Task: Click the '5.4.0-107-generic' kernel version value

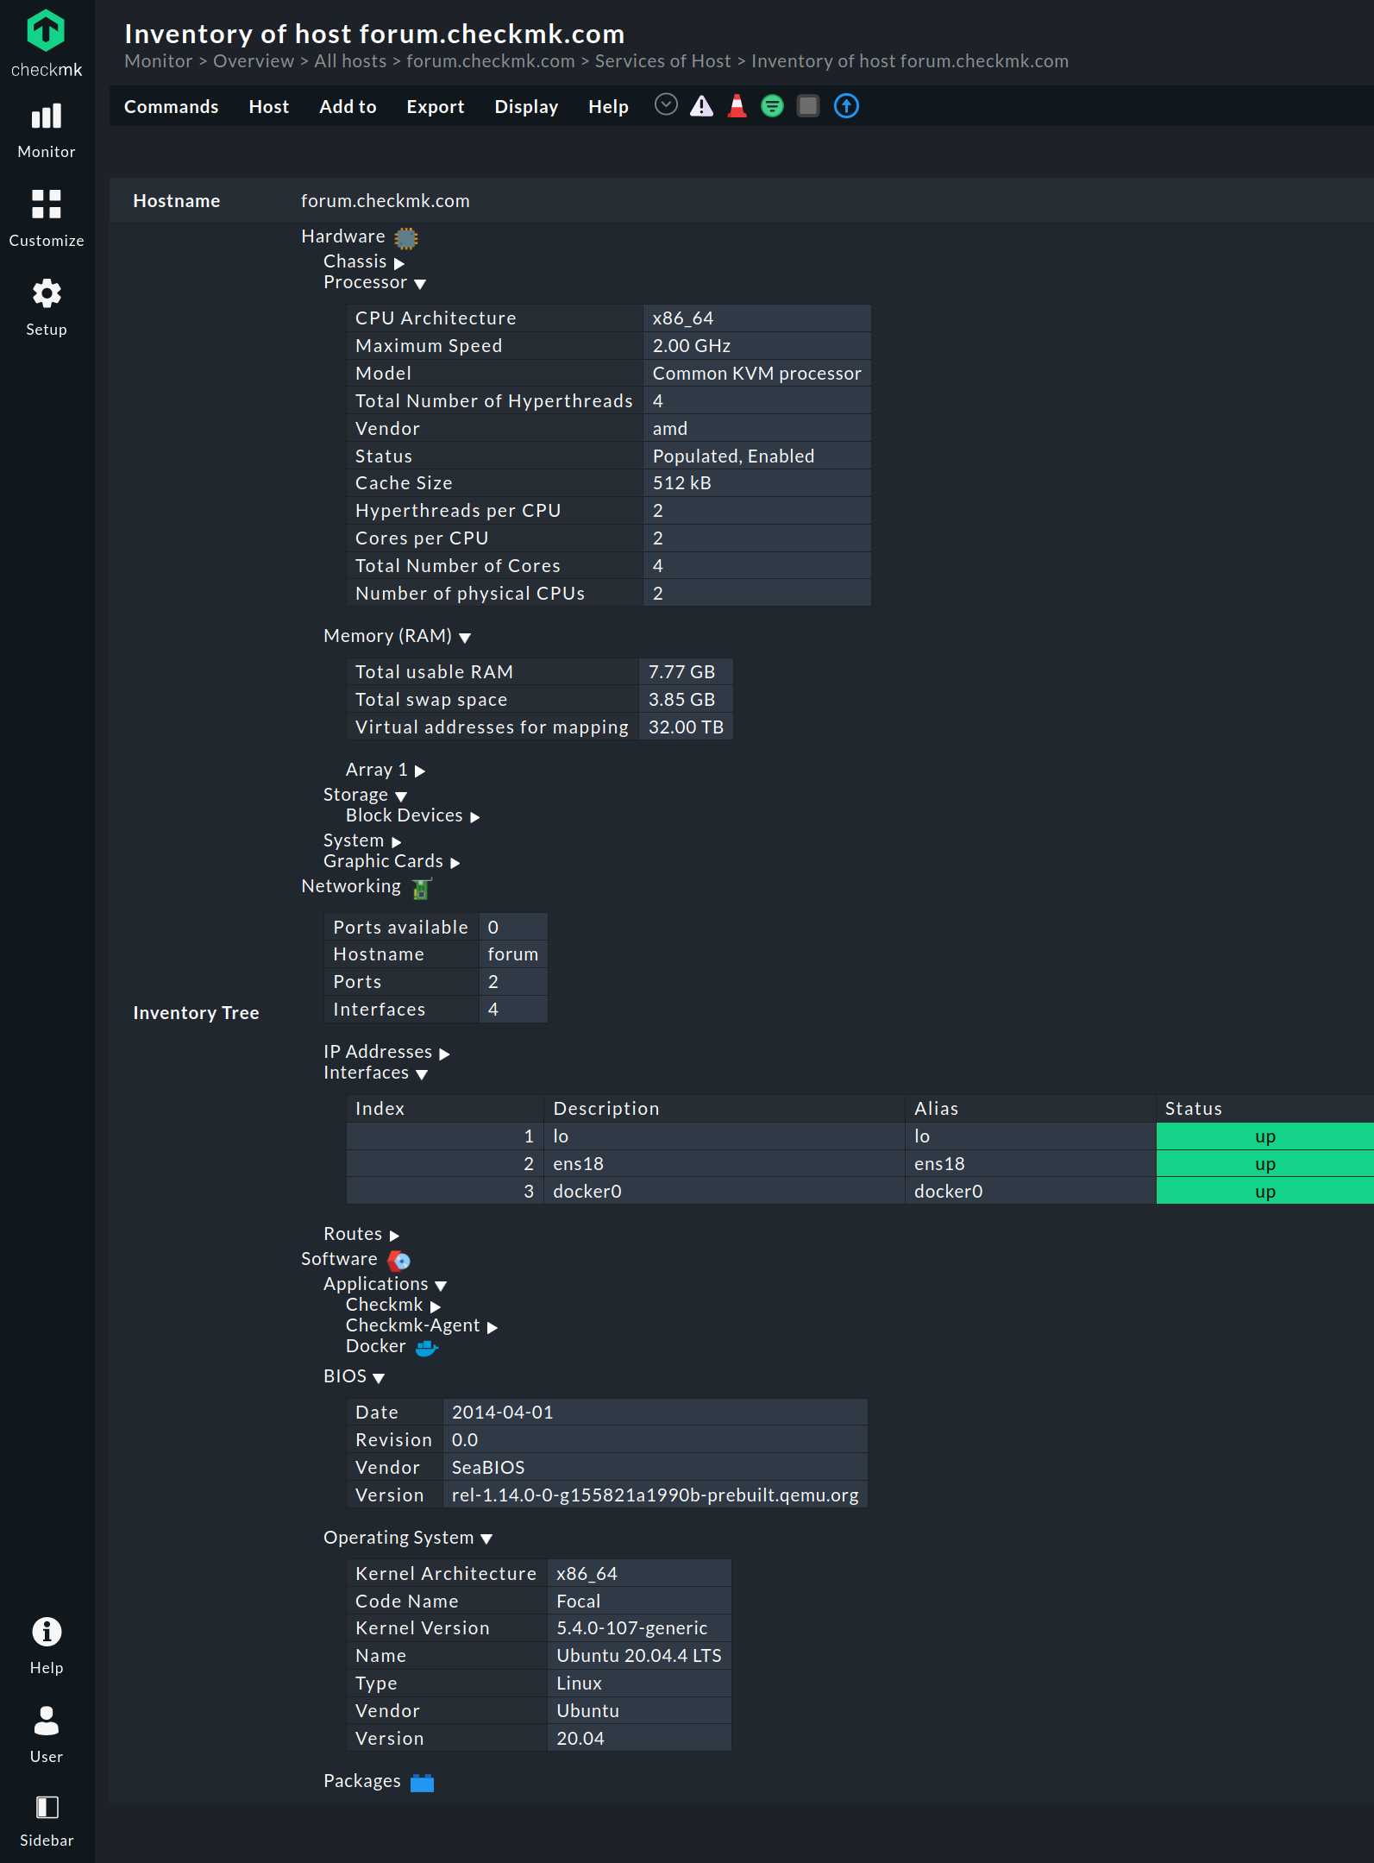Action: (632, 1628)
